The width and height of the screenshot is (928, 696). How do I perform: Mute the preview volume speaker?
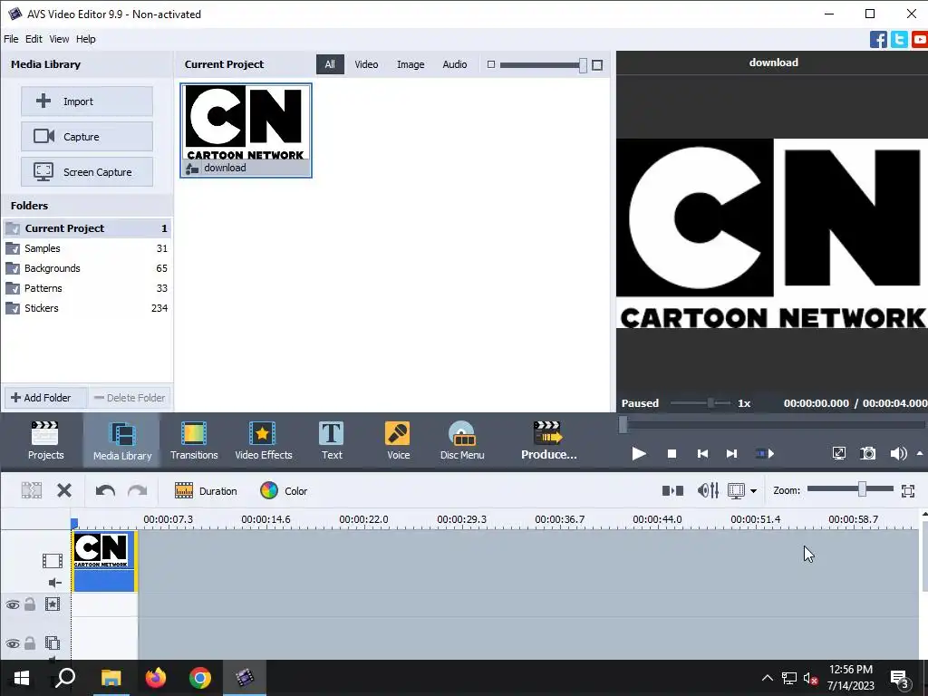[898, 454]
